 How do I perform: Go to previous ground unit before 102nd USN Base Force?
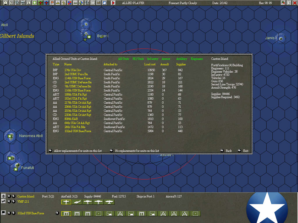[x=9, y=213]
